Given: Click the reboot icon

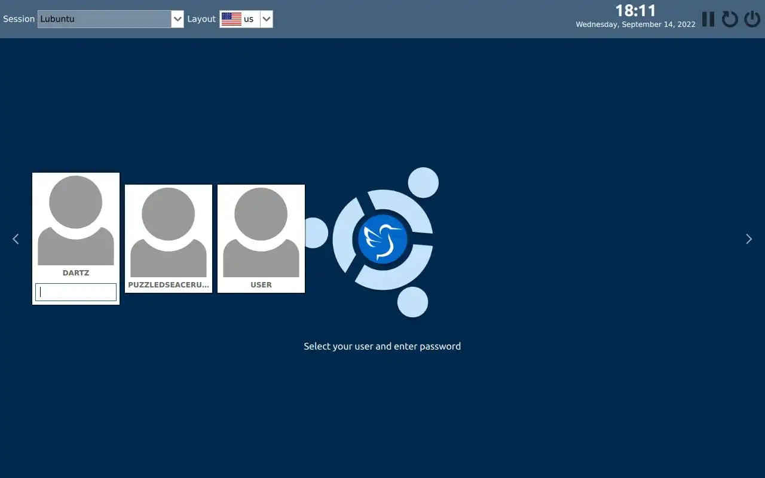Looking at the screenshot, I should [730, 19].
